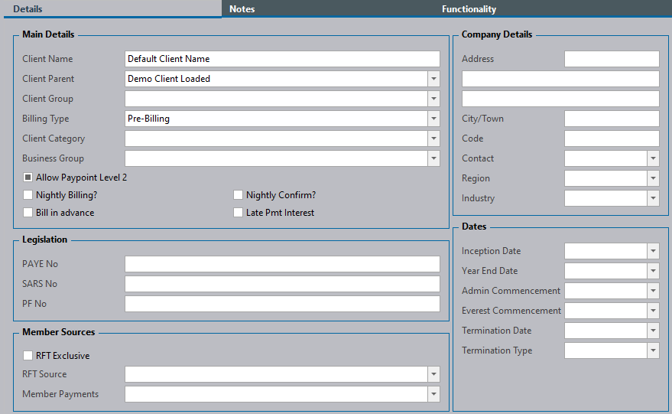
Task: Click the Client Name input field
Action: point(282,59)
